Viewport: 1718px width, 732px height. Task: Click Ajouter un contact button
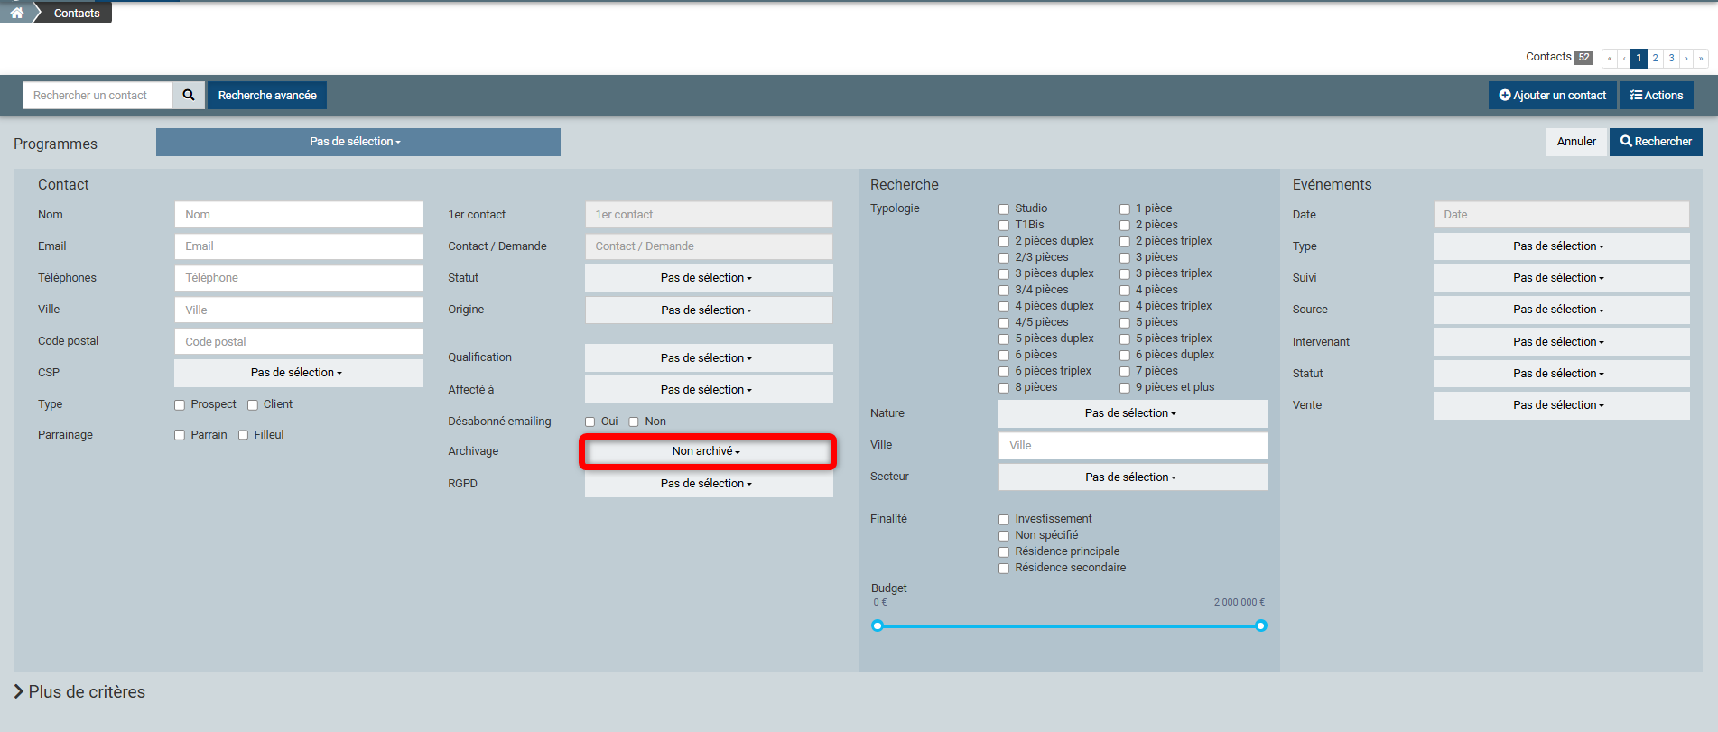[x=1552, y=95]
